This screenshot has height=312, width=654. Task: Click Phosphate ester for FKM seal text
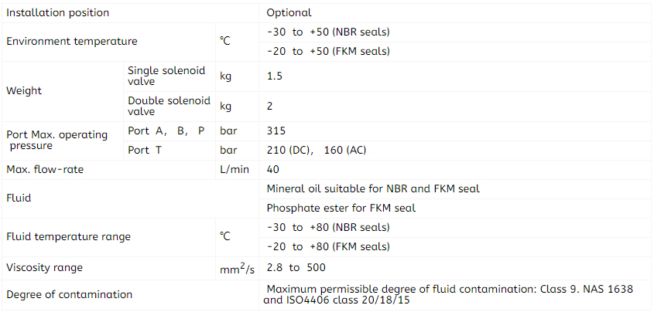pyautogui.click(x=341, y=208)
